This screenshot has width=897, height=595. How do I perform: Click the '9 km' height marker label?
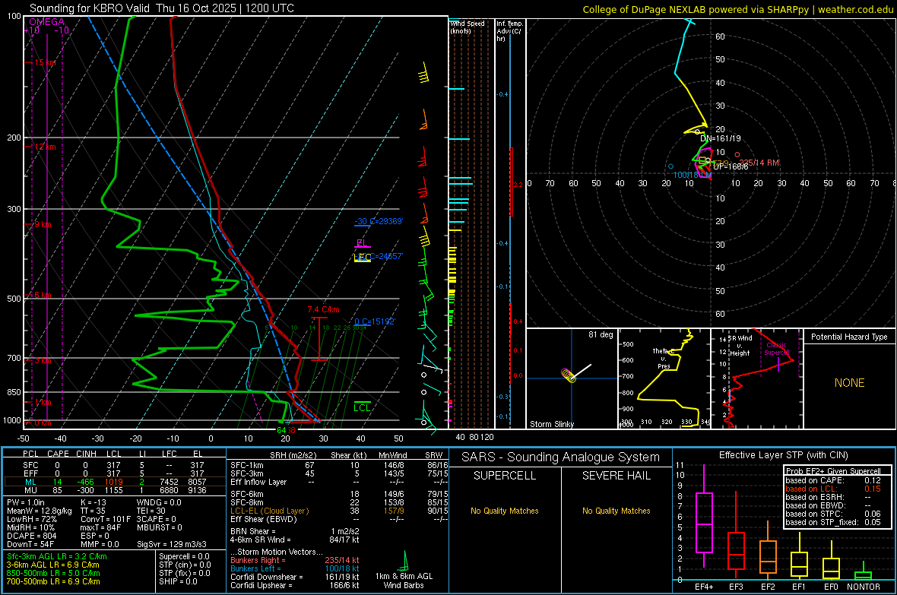tap(43, 224)
